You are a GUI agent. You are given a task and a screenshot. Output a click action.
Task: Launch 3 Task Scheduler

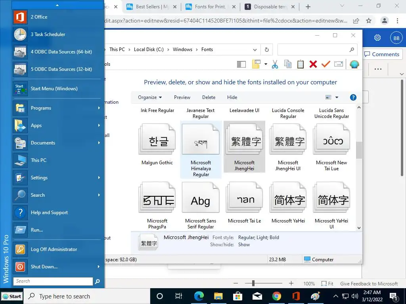click(58, 34)
